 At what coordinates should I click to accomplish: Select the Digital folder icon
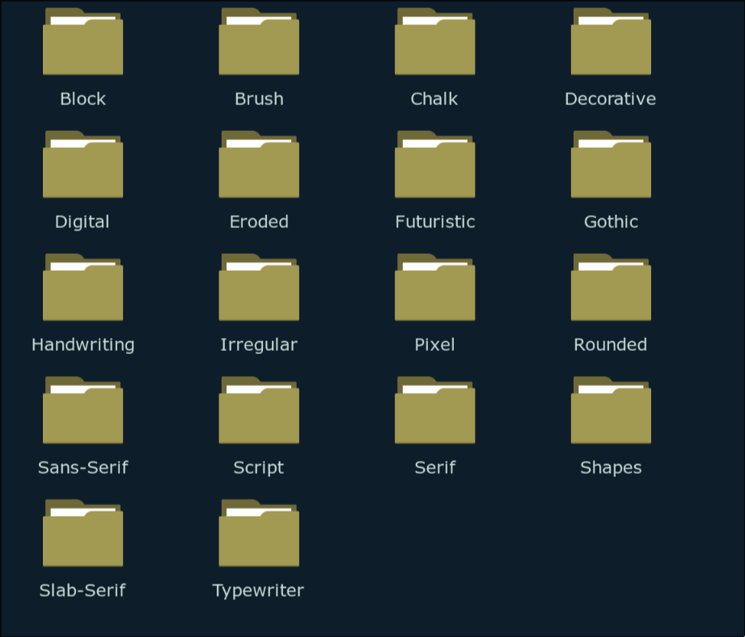tap(83, 164)
